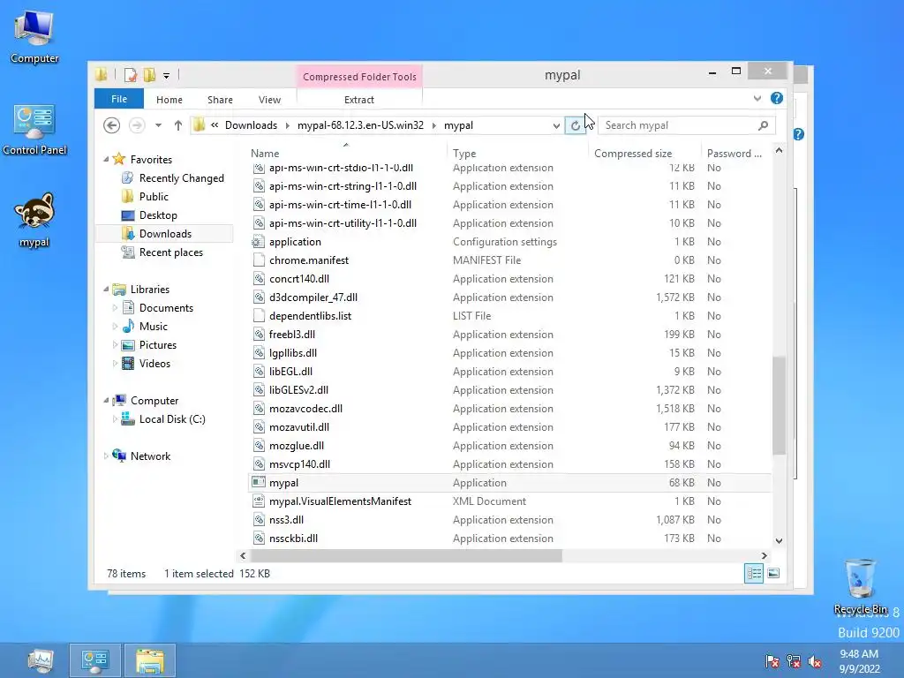The height and width of the screenshot is (678, 904).
Task: Click mypal-68.12.3.en-US.win32 in the address path
Action: [360, 125]
